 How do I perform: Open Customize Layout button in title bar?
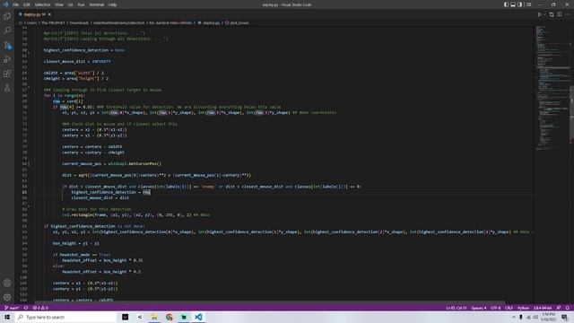tap(528, 4)
